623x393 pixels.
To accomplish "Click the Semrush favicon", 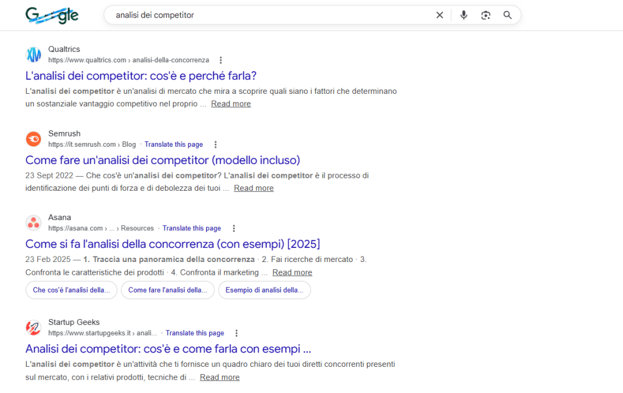I will point(33,139).
